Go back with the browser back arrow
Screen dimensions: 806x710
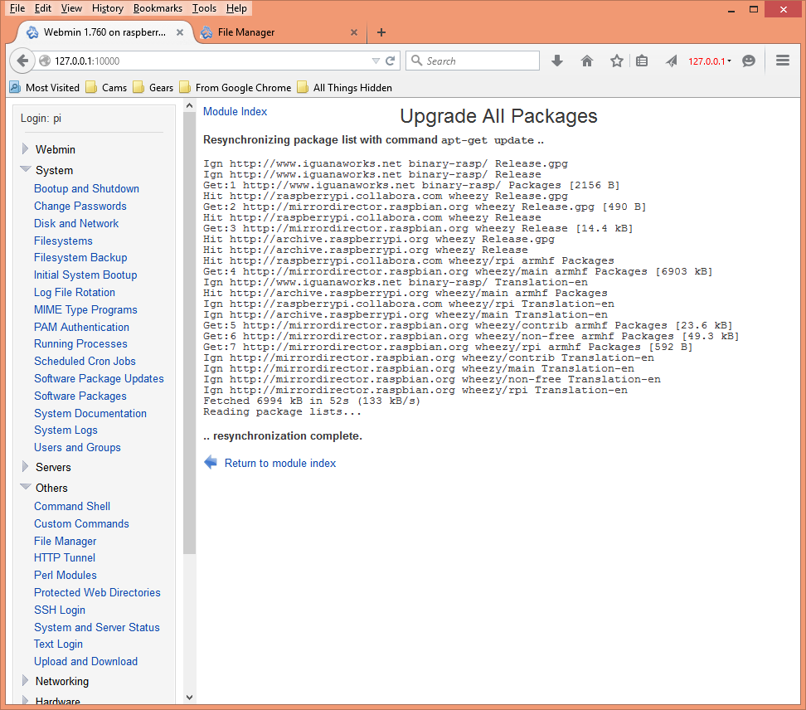tap(22, 61)
